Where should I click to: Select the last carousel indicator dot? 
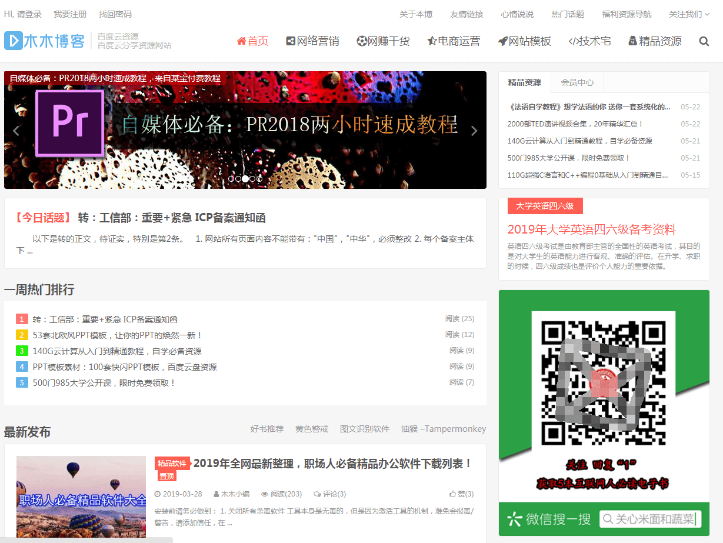(x=259, y=178)
